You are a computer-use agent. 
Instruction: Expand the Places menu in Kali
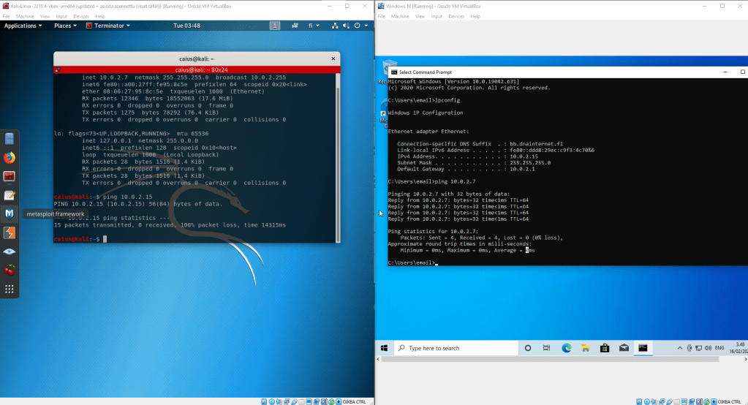click(65, 26)
